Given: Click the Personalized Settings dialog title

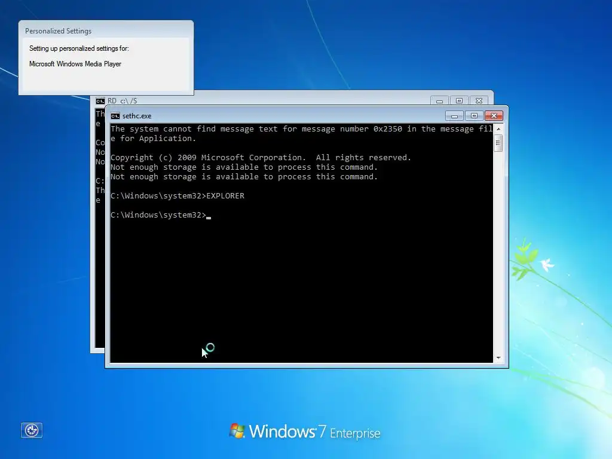Looking at the screenshot, I should pos(58,31).
